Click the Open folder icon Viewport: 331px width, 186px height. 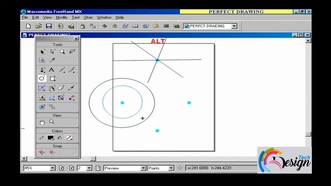[38, 26]
